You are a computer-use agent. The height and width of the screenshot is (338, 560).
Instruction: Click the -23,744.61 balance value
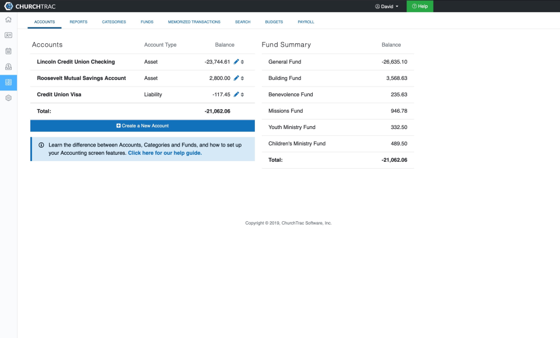217,62
